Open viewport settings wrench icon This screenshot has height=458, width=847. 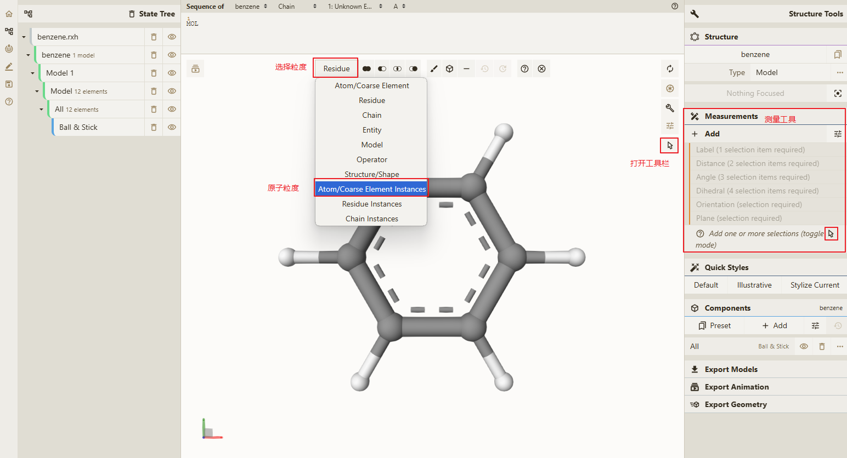point(670,108)
